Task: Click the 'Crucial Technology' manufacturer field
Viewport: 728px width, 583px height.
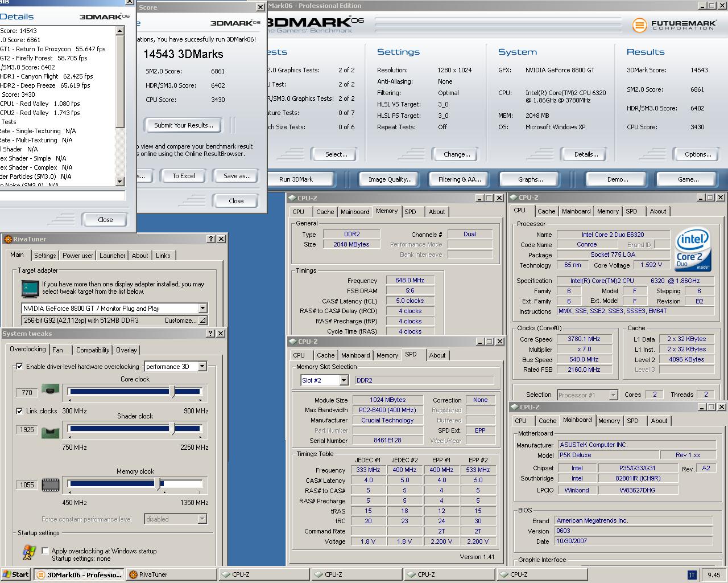Action: point(387,420)
